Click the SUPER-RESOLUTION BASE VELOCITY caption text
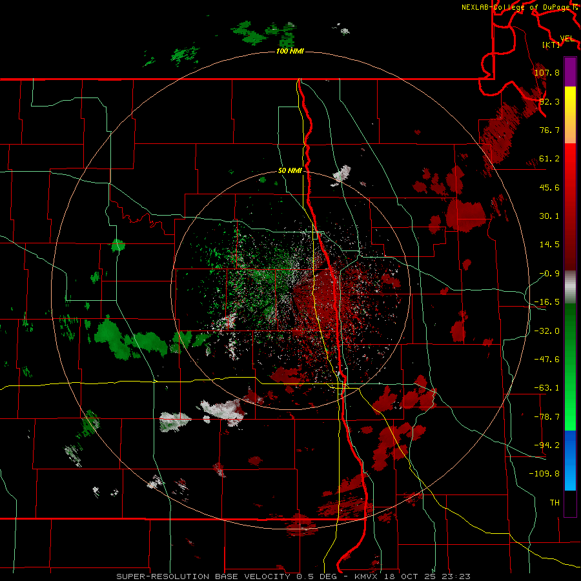This screenshot has width=581, height=581. [x=203, y=576]
